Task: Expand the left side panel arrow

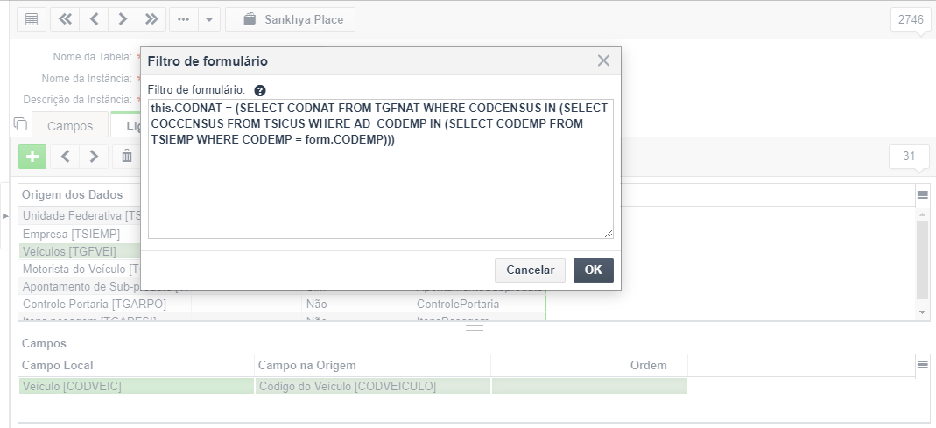Action: 5,215
